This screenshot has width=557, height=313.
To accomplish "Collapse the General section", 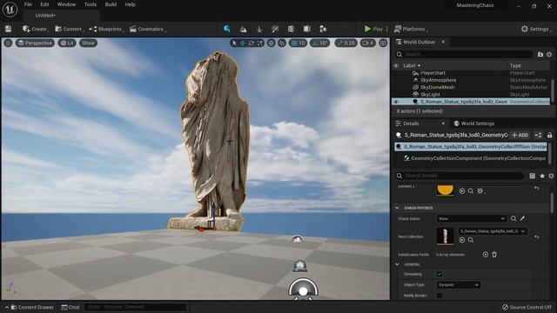I will click(x=397, y=264).
